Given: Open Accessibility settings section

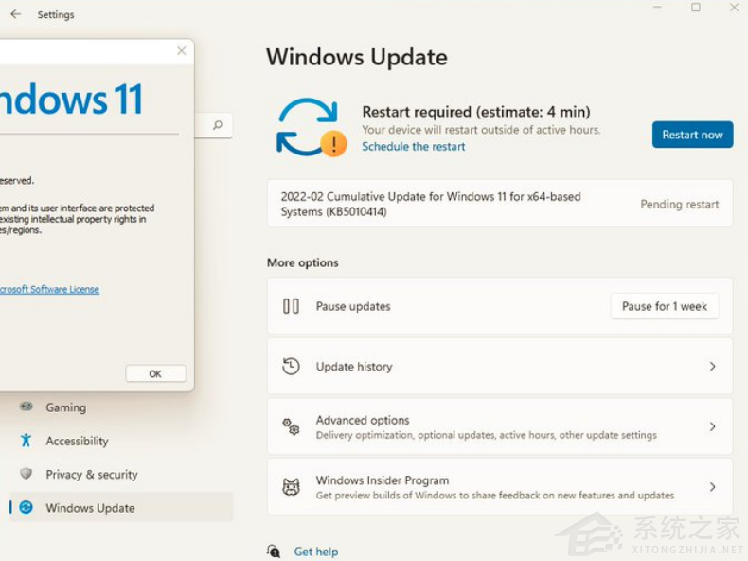Looking at the screenshot, I should tap(121, 441).
